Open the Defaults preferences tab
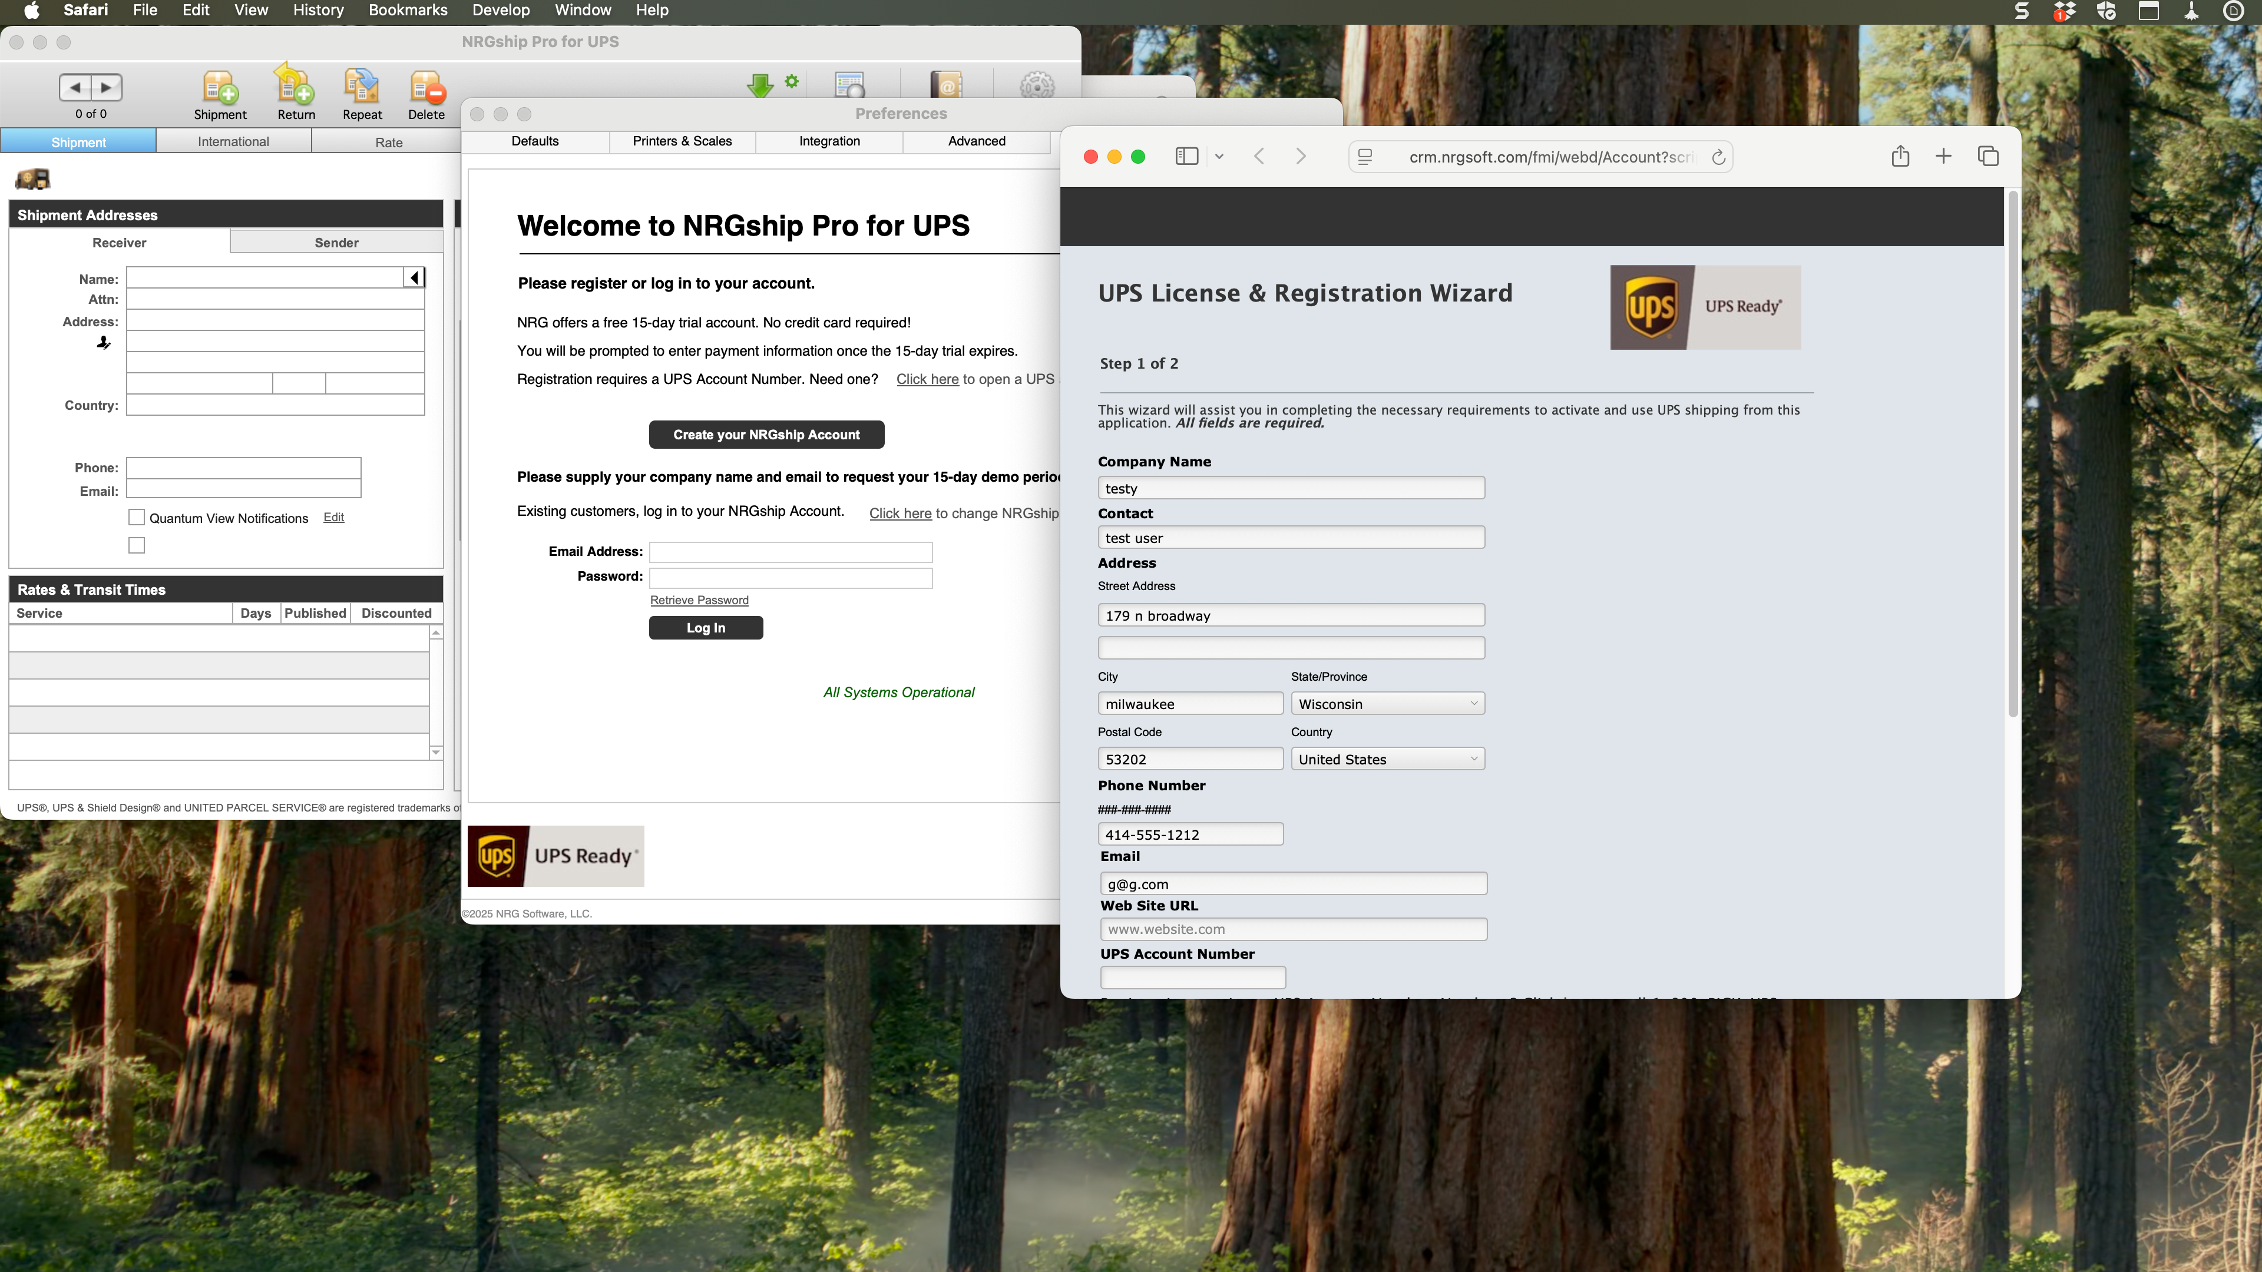 click(x=535, y=141)
